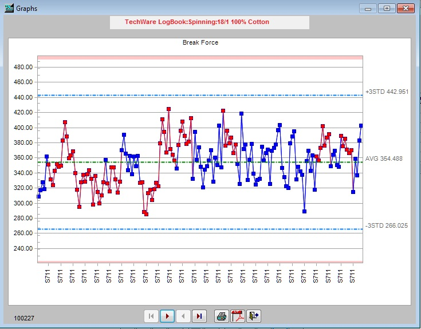Click the highest red data point near 425
Image resolution: width=421 pixels, height=329 pixels.
pyautogui.click(x=168, y=109)
